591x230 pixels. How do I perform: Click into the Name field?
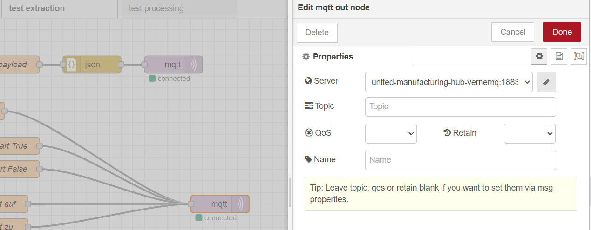click(x=460, y=160)
